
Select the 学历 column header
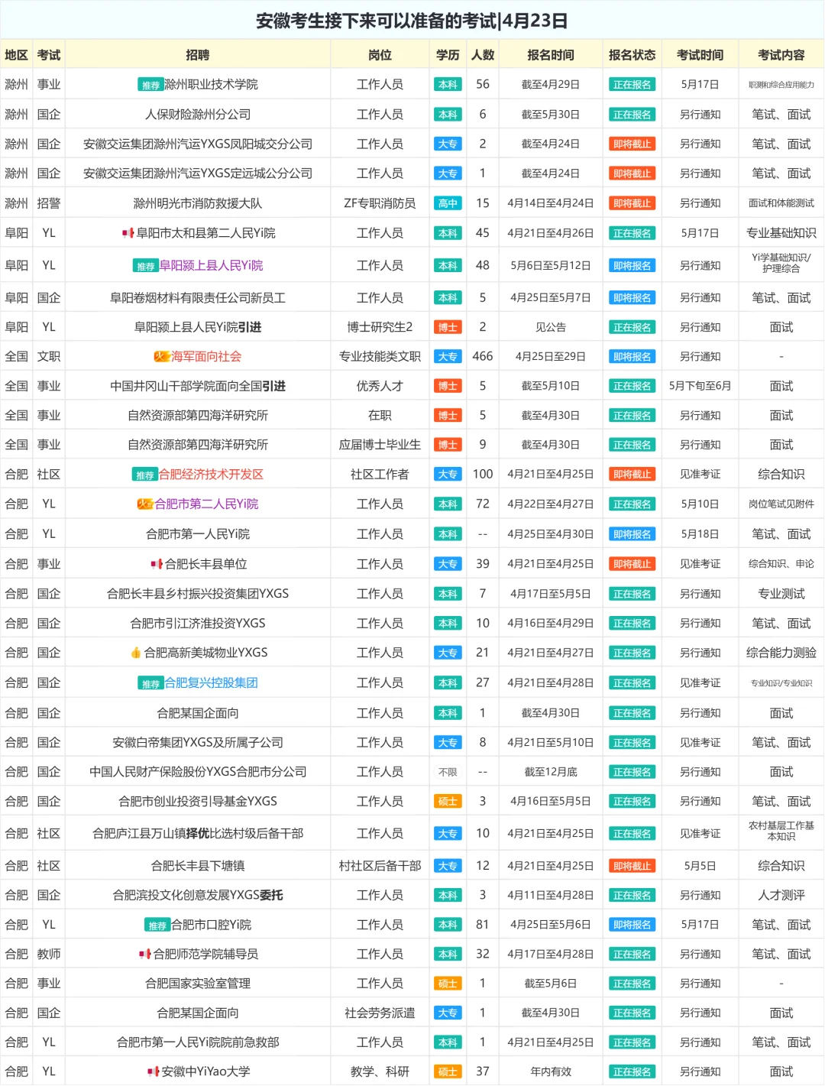click(x=448, y=54)
